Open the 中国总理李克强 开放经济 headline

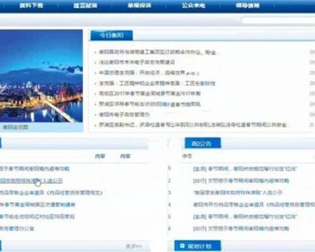[x=148, y=73]
